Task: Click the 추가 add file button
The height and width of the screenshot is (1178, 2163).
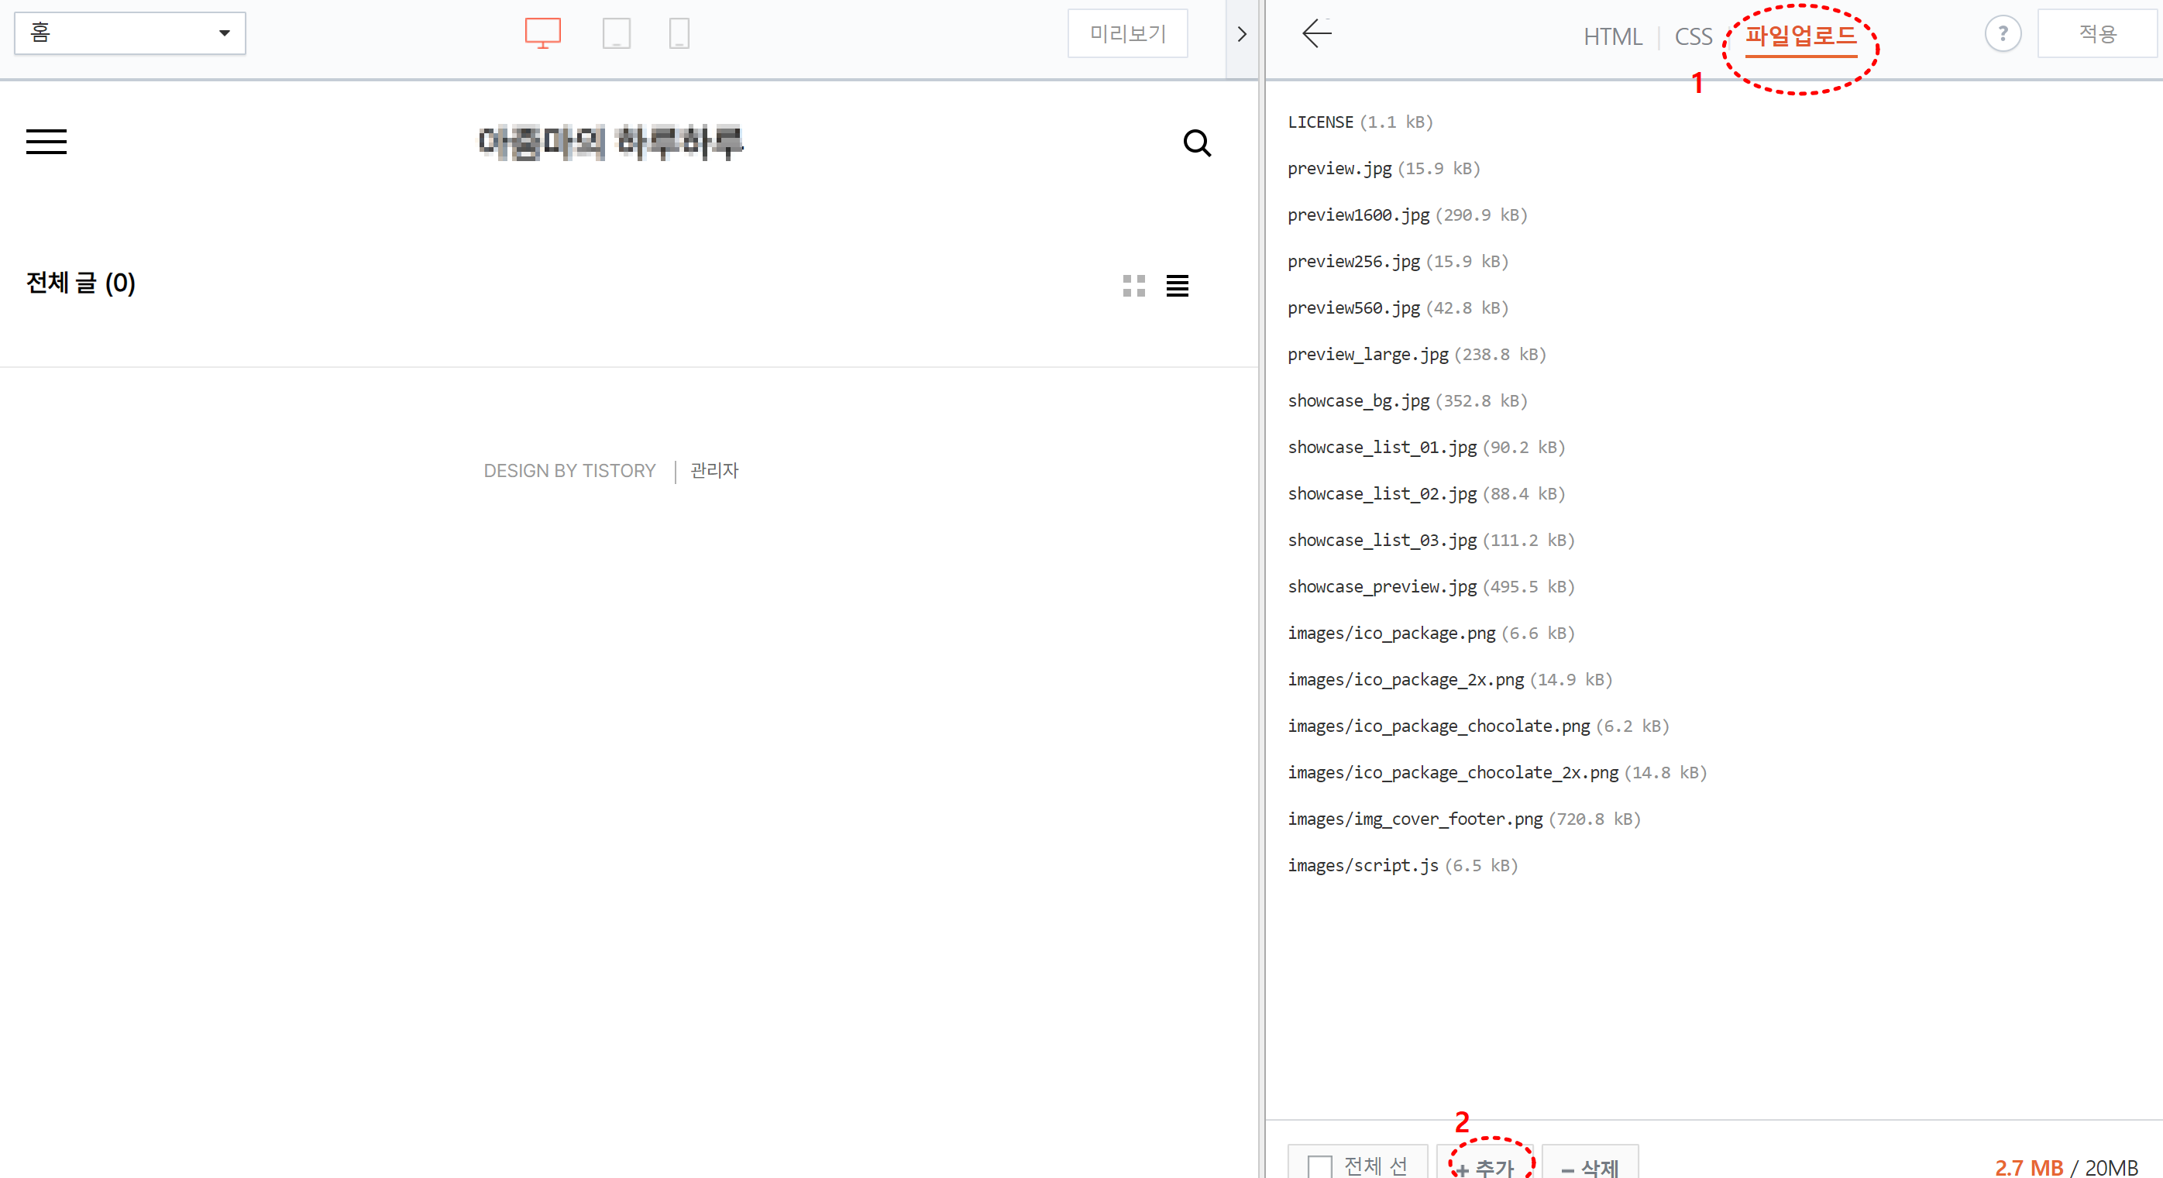Action: tap(1485, 1166)
